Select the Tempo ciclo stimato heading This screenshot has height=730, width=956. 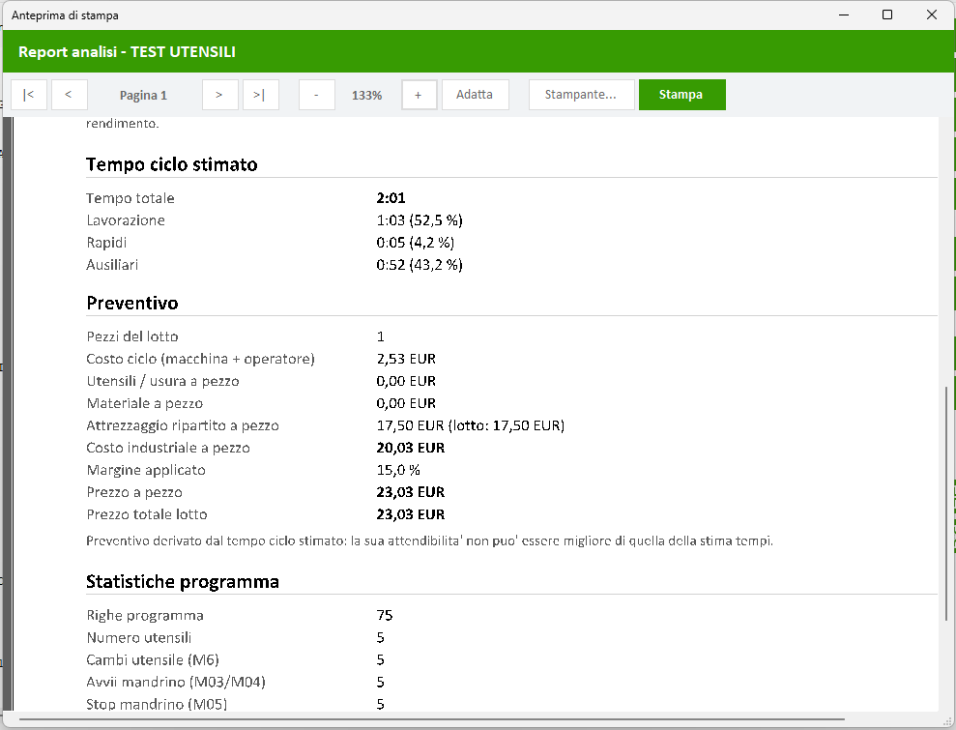pos(171,164)
